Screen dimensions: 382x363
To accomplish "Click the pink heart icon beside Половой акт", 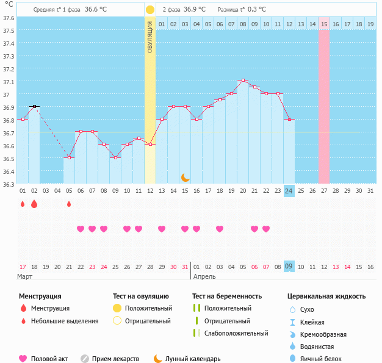I will pyautogui.click(x=24, y=359).
